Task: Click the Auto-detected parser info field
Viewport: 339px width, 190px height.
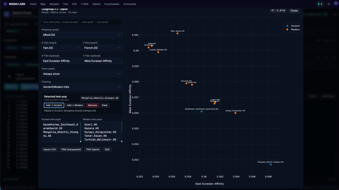Action: coord(82,22)
